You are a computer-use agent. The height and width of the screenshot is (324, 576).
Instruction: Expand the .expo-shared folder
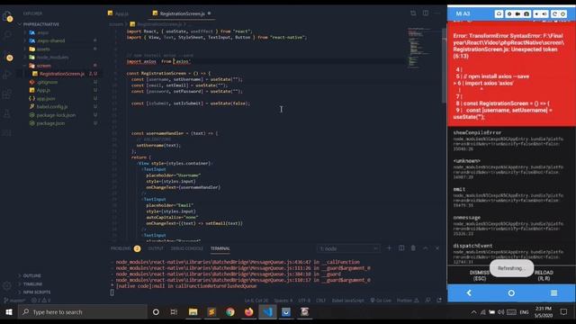pos(50,40)
